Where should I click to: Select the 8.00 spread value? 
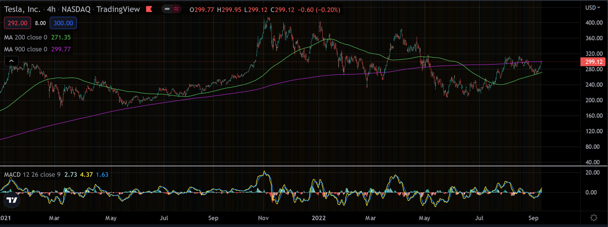(40, 23)
